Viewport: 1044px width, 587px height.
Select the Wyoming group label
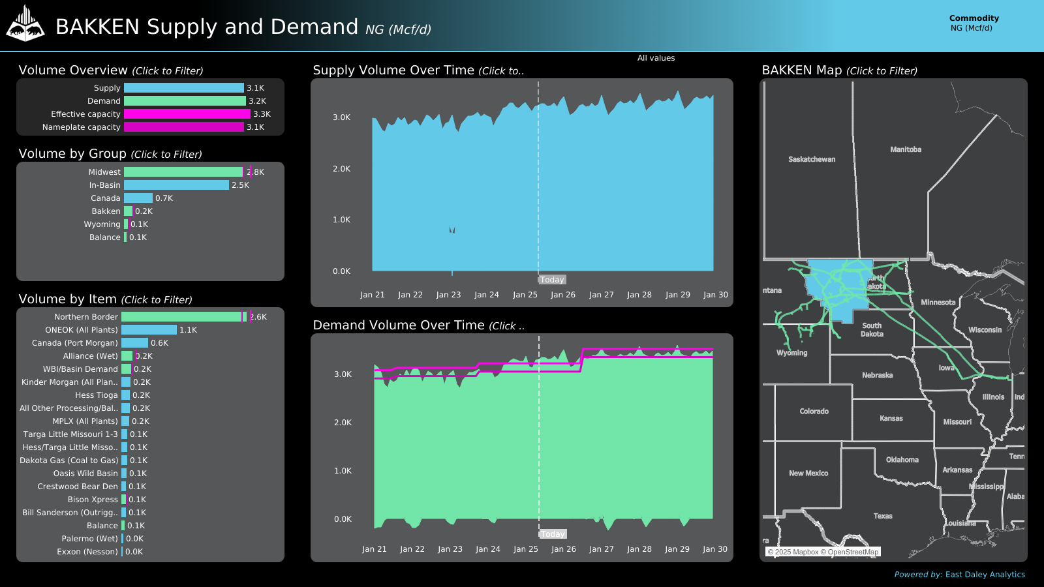(102, 224)
